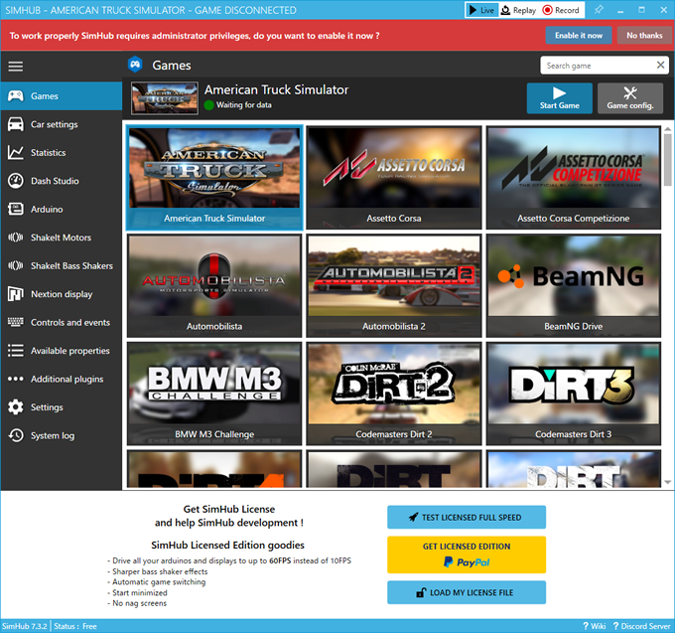675x633 pixels.
Task: Click the pin window icon in title bar
Action: [599, 10]
